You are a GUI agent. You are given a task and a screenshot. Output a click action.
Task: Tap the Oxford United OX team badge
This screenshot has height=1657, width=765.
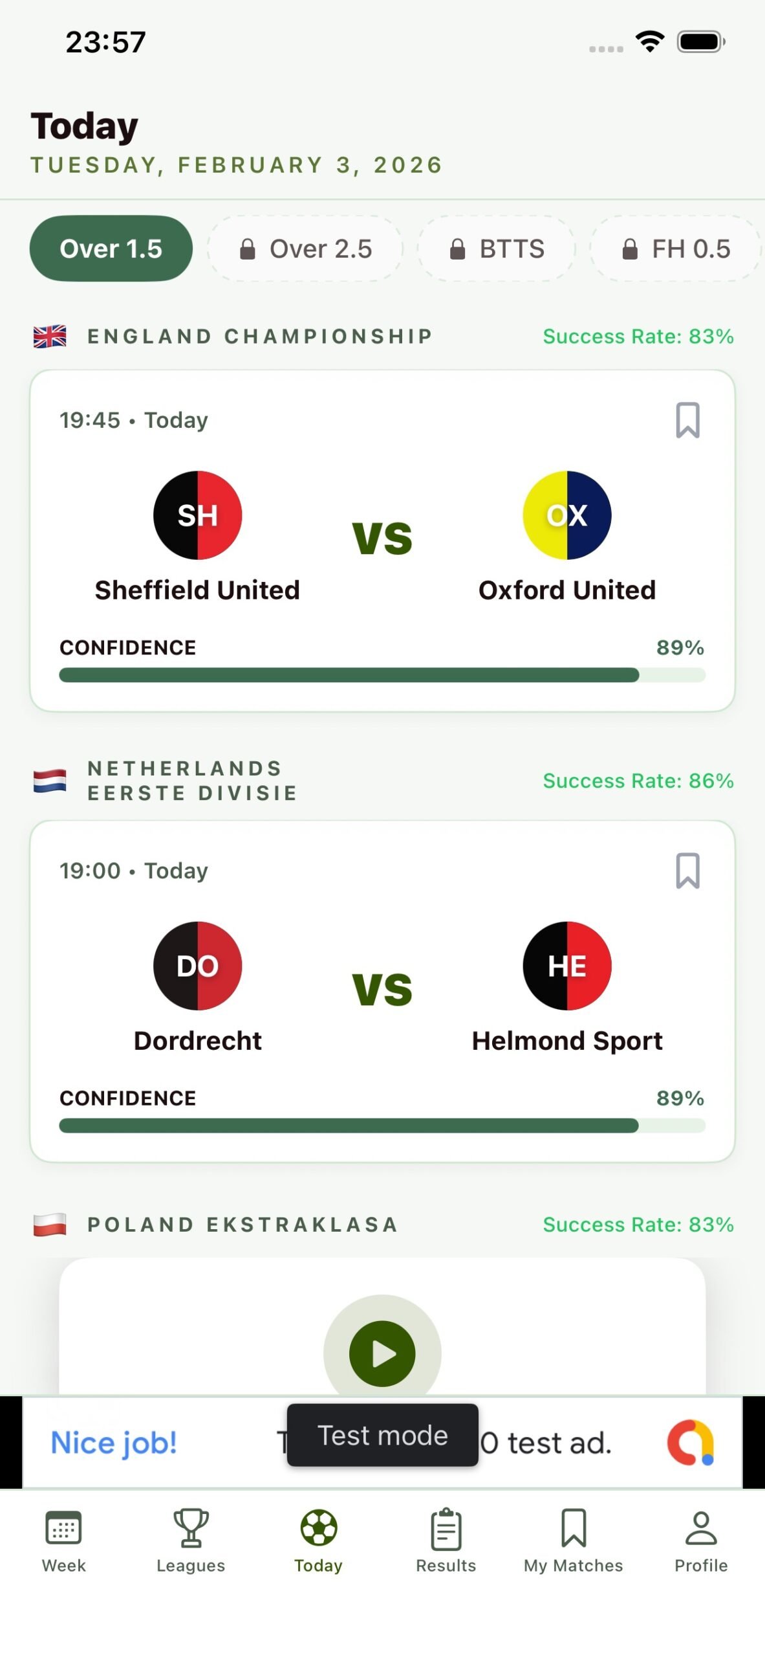567,515
